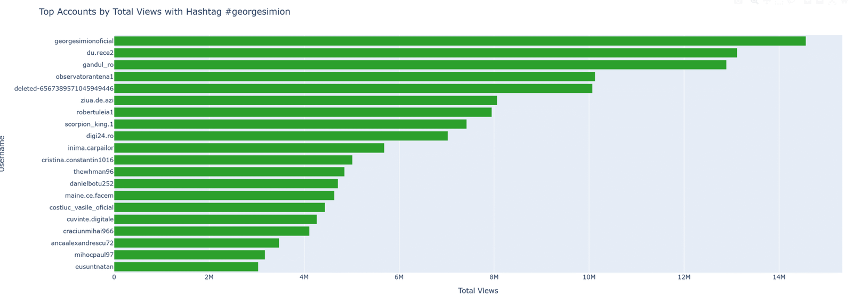Click the Total Views axis title
Image resolution: width=853 pixels, height=295 pixels.
tap(478, 291)
